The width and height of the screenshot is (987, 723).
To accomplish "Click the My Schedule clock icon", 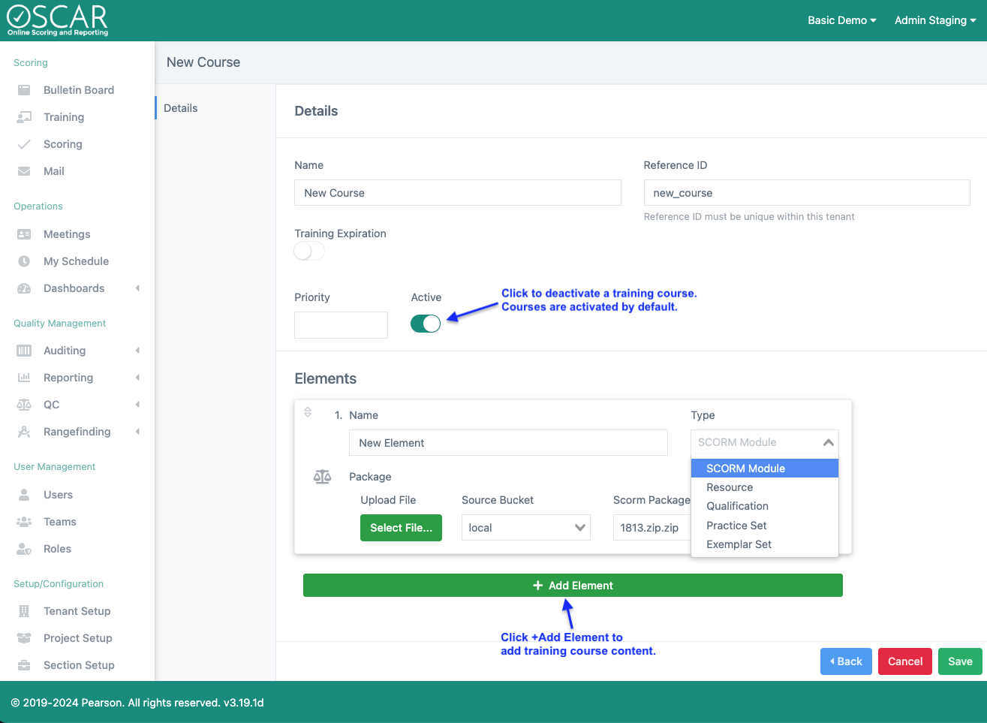I will (x=24, y=261).
